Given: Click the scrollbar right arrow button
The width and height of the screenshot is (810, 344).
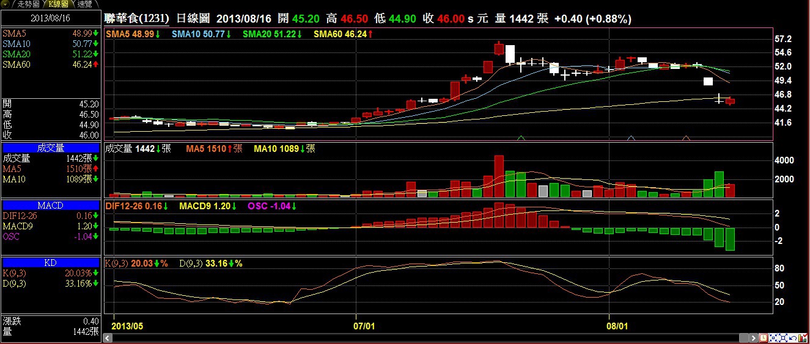Looking at the screenshot, I should pos(754,338).
